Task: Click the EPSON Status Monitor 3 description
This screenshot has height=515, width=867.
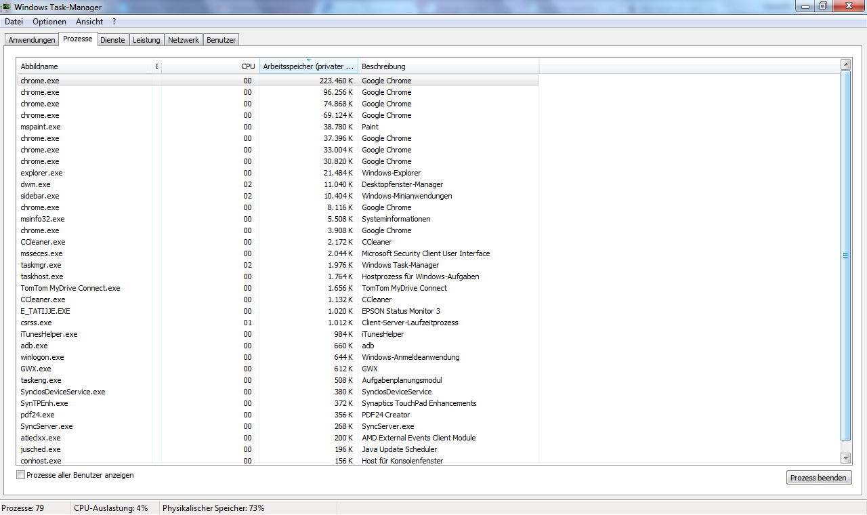Action: coord(401,311)
